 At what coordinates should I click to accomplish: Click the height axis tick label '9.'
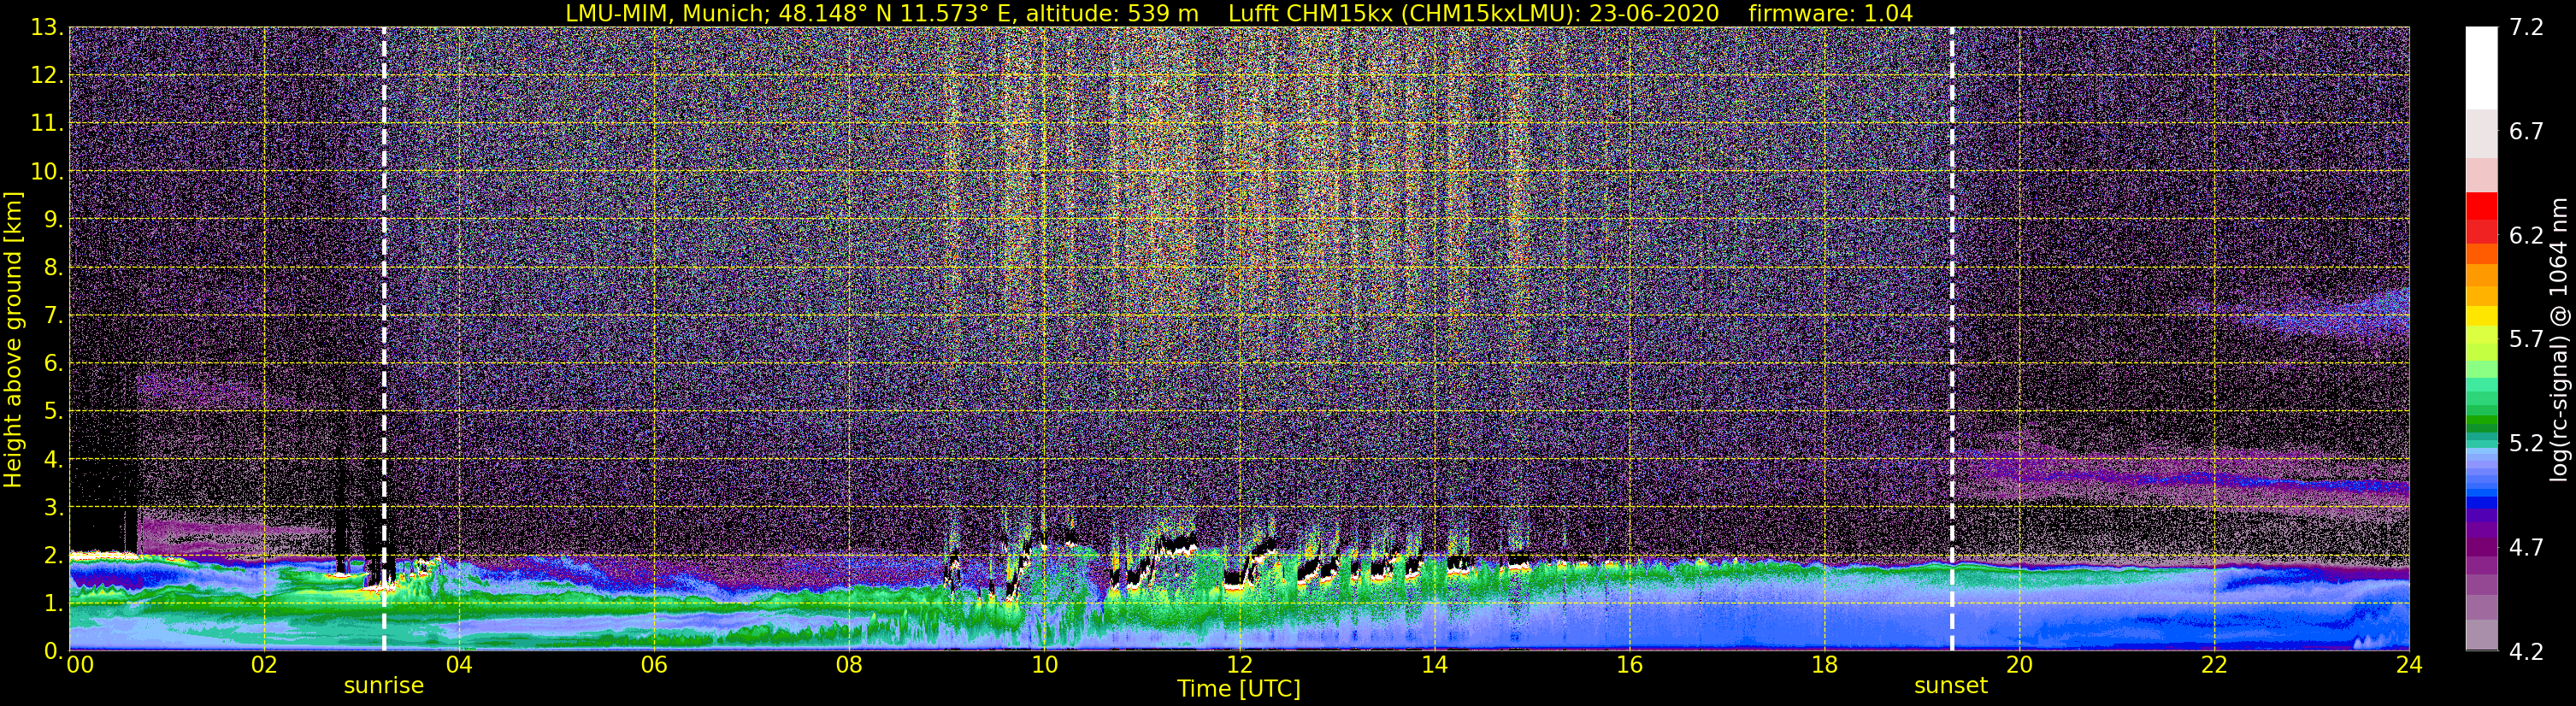54,220
